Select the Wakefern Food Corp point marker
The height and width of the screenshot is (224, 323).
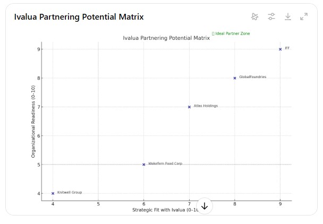coord(143,165)
